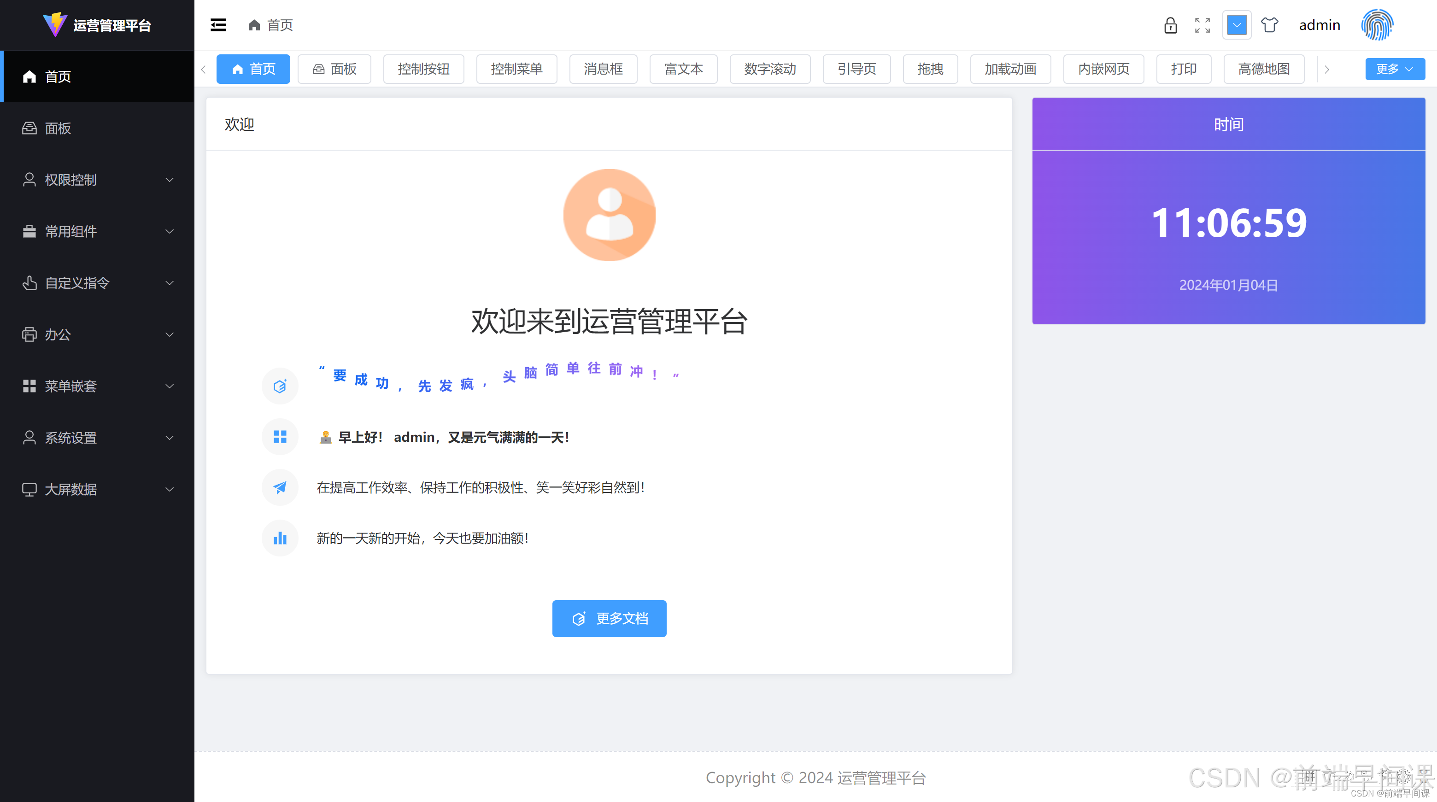Click the 菜单嵌套 grid icon
1437x802 pixels.
(x=29, y=386)
